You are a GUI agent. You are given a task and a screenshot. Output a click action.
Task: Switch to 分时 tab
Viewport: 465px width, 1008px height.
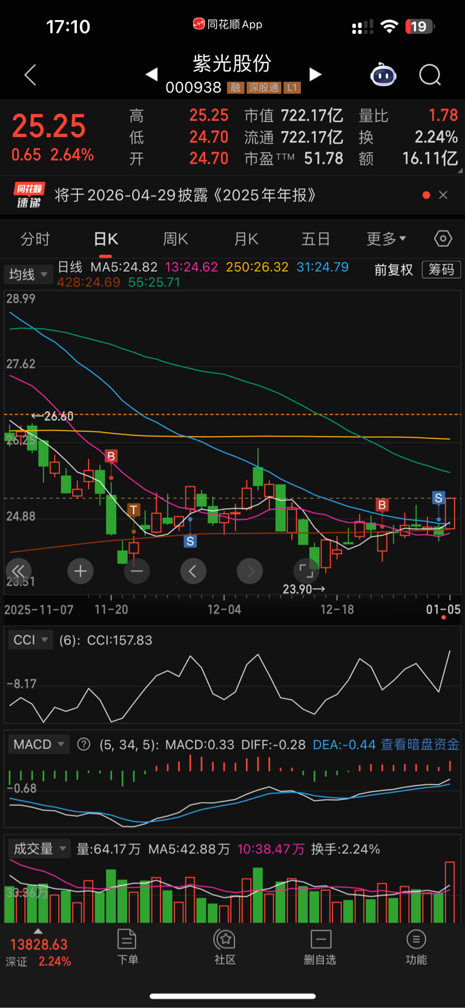35,238
